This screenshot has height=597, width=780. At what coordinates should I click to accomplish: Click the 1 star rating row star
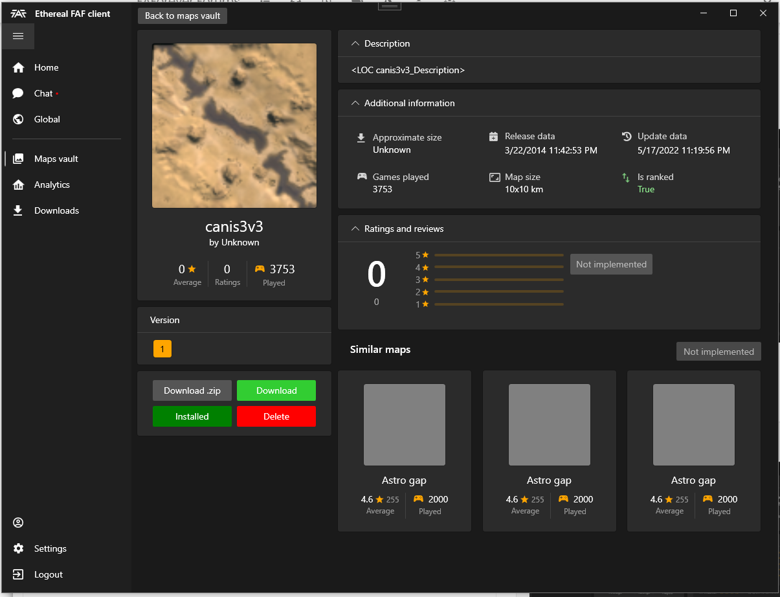point(425,304)
